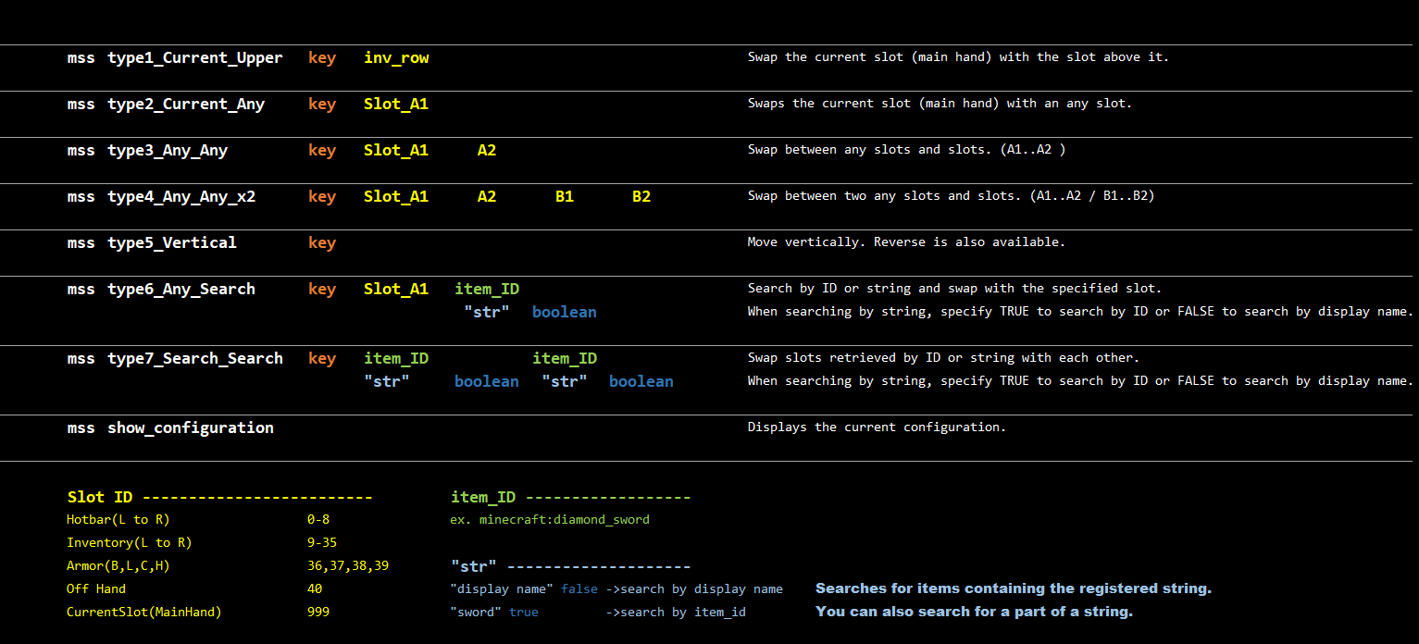Click the type2_Current_Any command name
The width and height of the screenshot is (1419, 644).
click(x=185, y=104)
